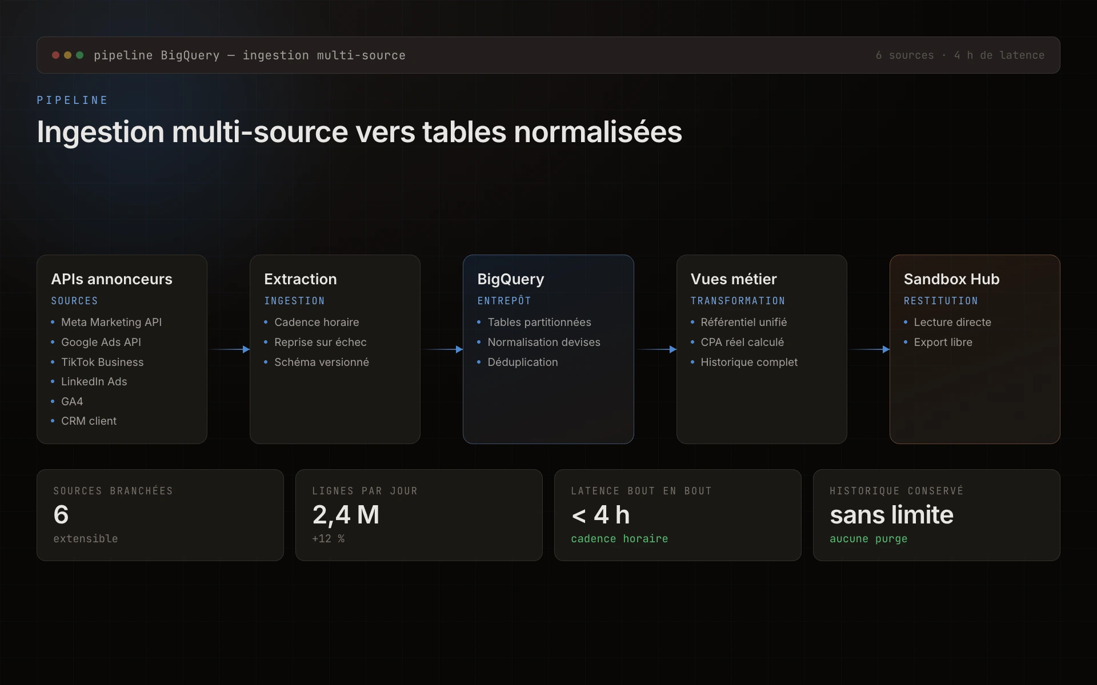Screen dimensions: 1097x685
Task: Click the INGESTION subtitle label
Action: point(294,301)
